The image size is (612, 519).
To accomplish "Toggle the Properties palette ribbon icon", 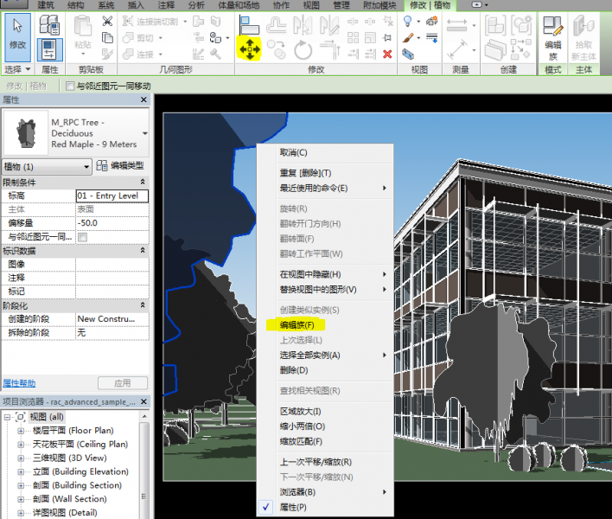I will pos(49,50).
